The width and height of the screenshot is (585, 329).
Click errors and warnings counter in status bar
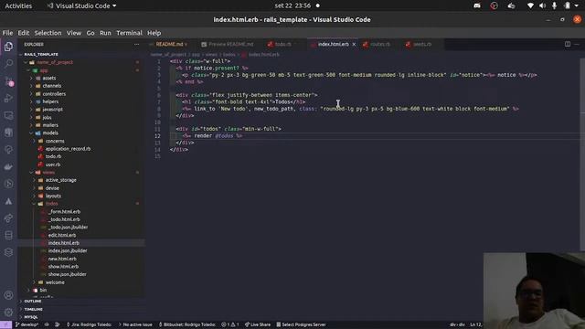pos(229,324)
